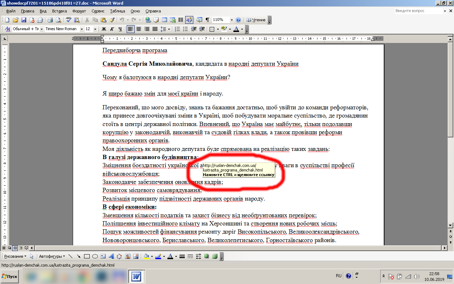
Task: Create a new blank document
Action: [7, 20]
